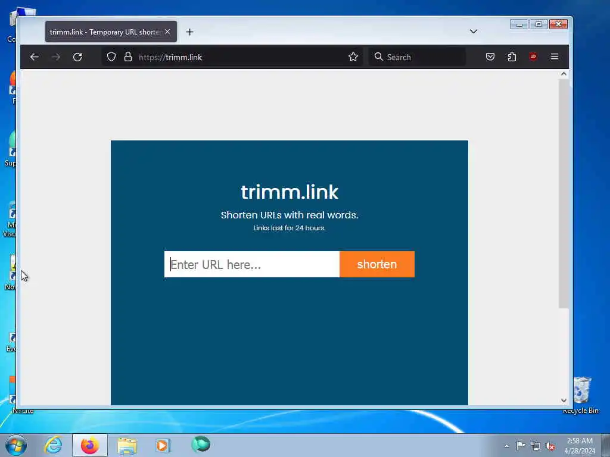The height and width of the screenshot is (457, 610).
Task: Close the Firefox window
Action: coord(558,24)
